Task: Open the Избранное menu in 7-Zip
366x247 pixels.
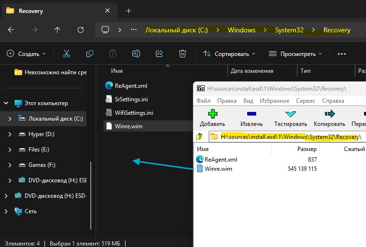Action: coord(274,101)
